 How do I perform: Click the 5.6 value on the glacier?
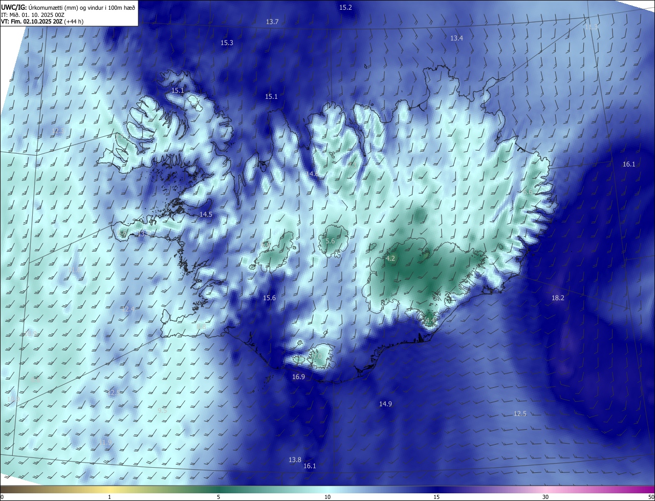330,241
